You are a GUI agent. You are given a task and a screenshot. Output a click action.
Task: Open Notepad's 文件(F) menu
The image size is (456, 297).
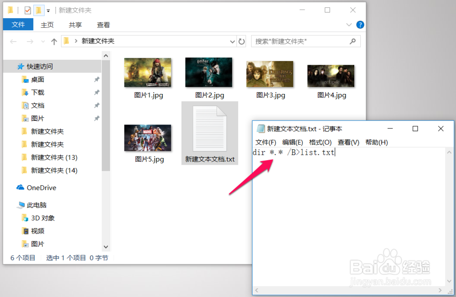pos(265,142)
